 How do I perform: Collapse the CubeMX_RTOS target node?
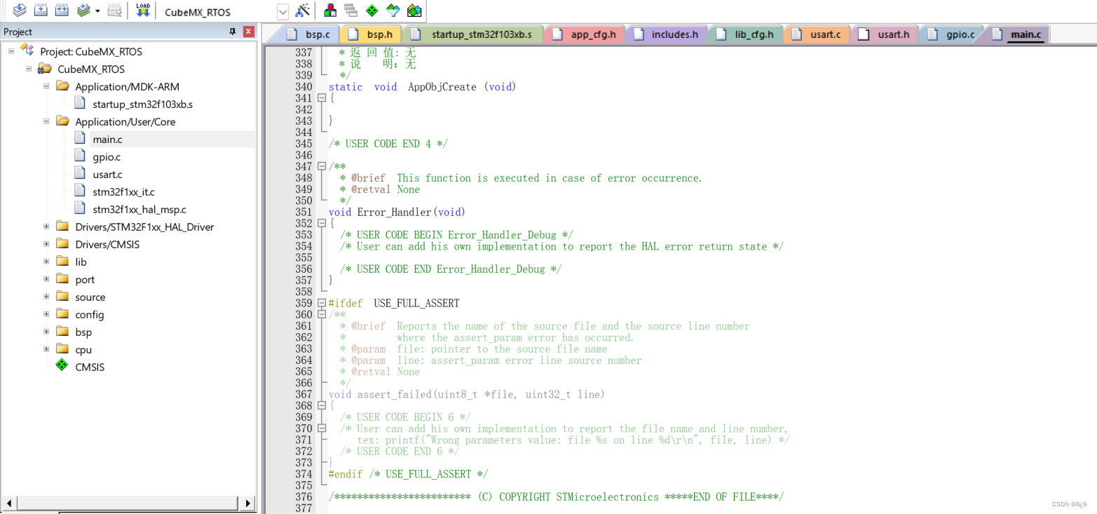click(x=29, y=69)
